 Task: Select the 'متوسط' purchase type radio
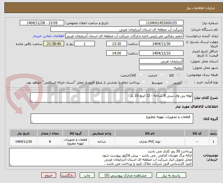point(167,82)
